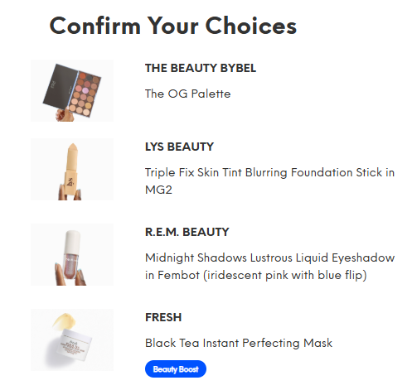Image resolution: width=412 pixels, height=390 pixels.
Task: Select the R.E.M. BEAUTY brand heading
Action: [187, 232]
